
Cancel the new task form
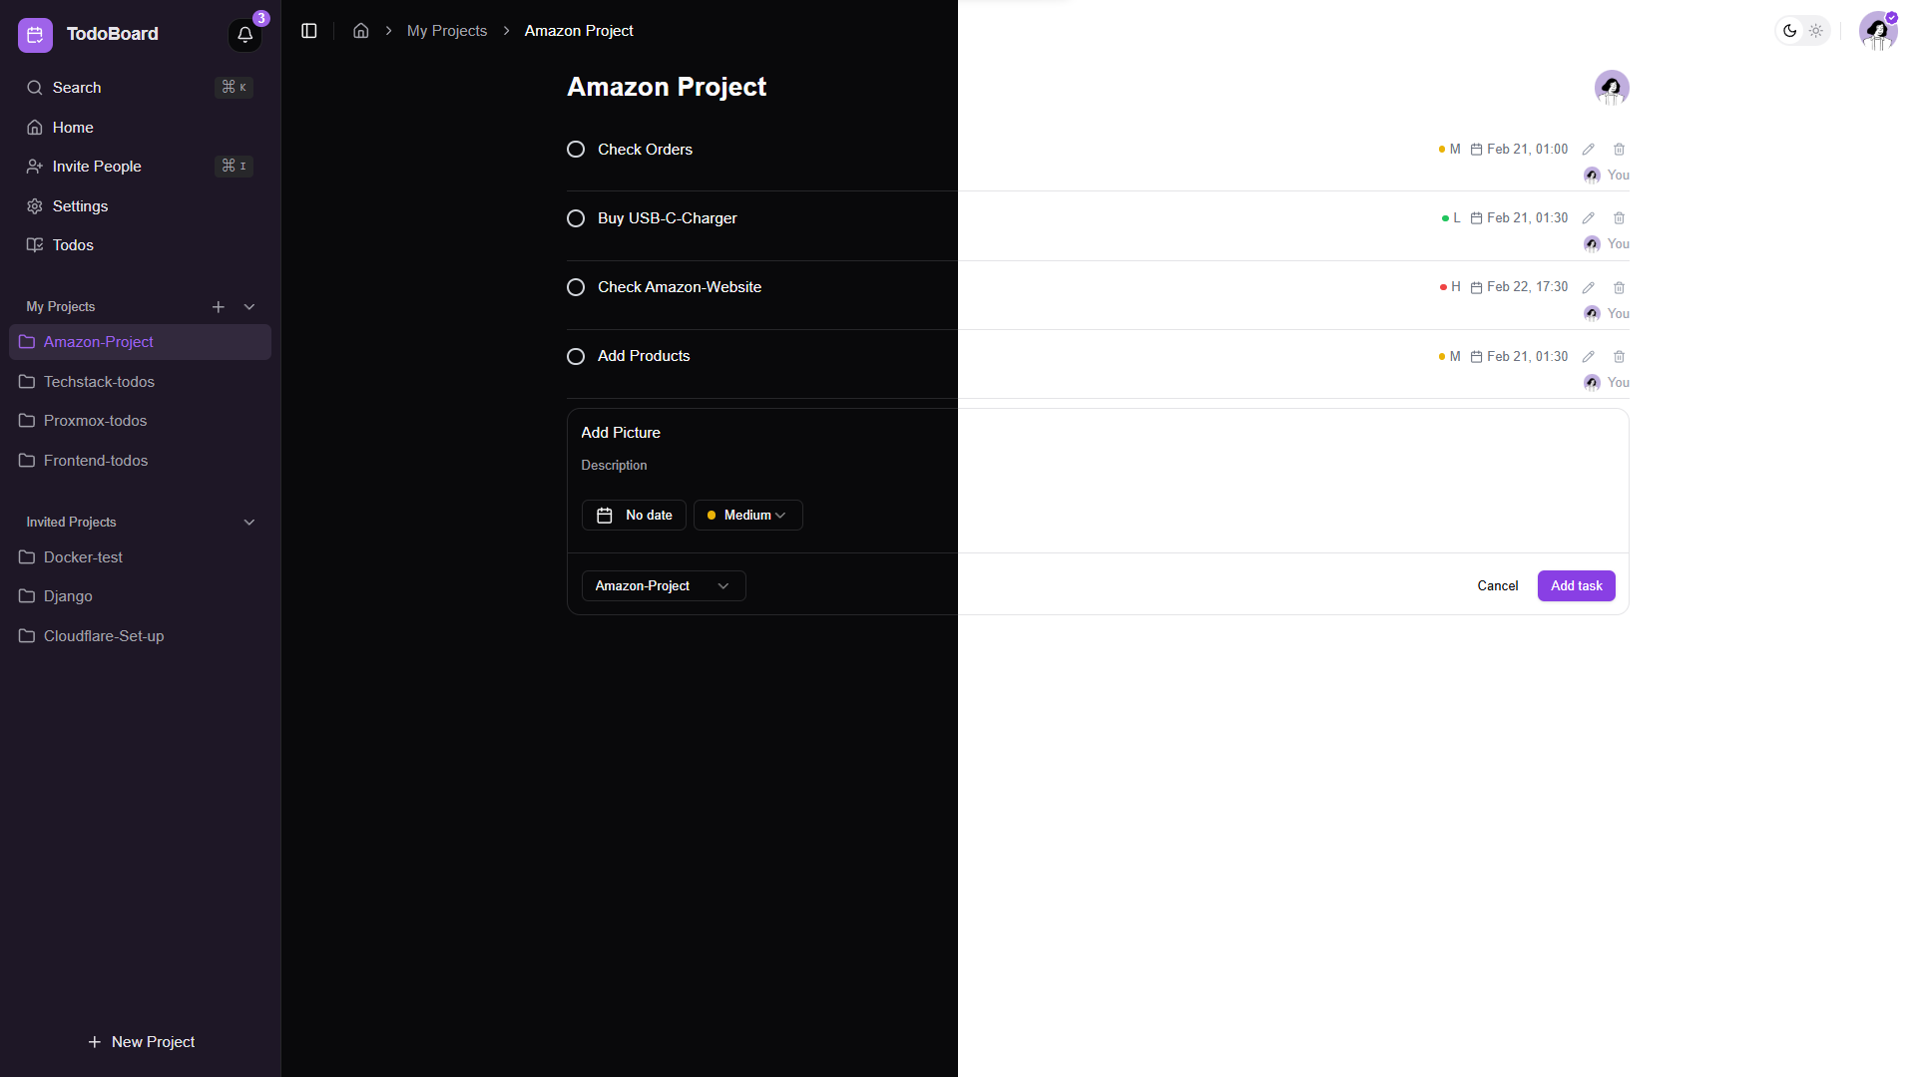[x=1497, y=586]
